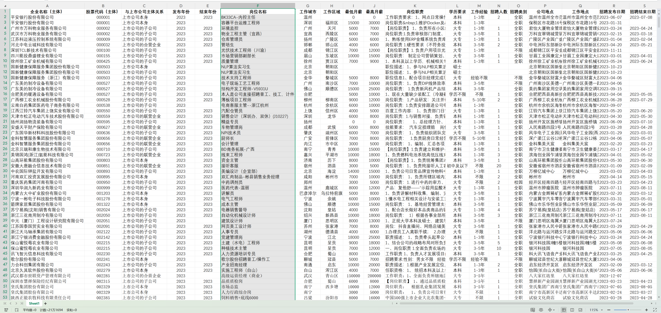Jump to last sheet navigation arrow
This screenshot has width=661, height=313.
click(x=22, y=303)
